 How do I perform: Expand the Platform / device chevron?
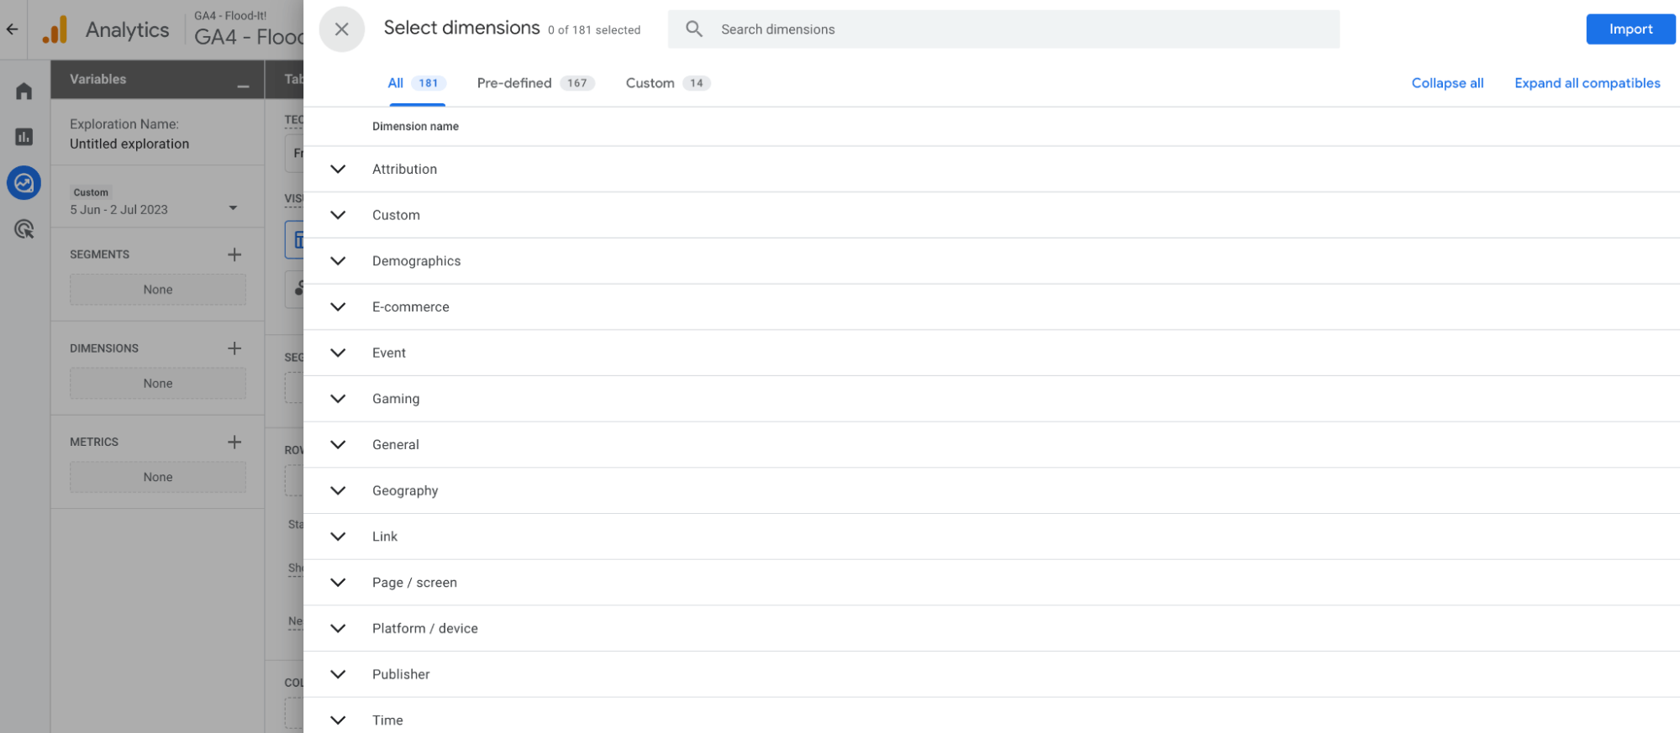tap(338, 628)
